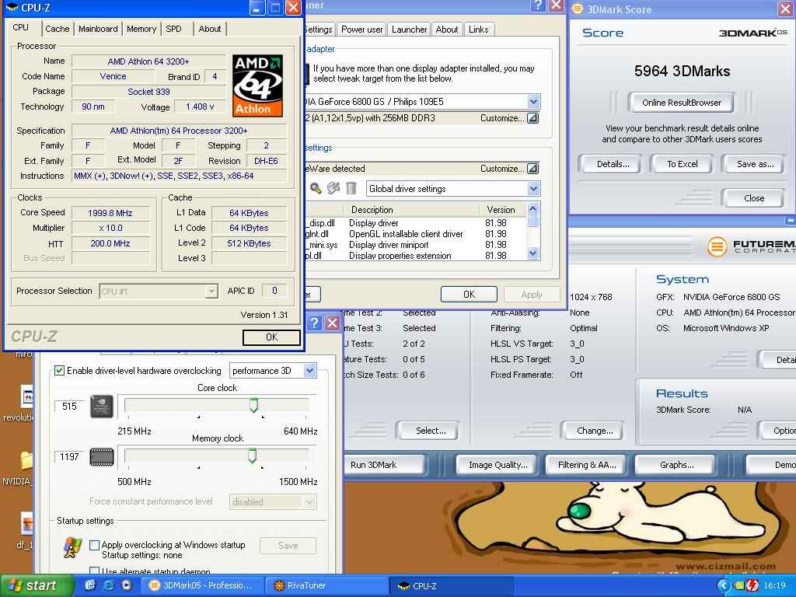This screenshot has width=796, height=597.
Task: Click the OK button in RivaTuner
Action: click(x=469, y=295)
